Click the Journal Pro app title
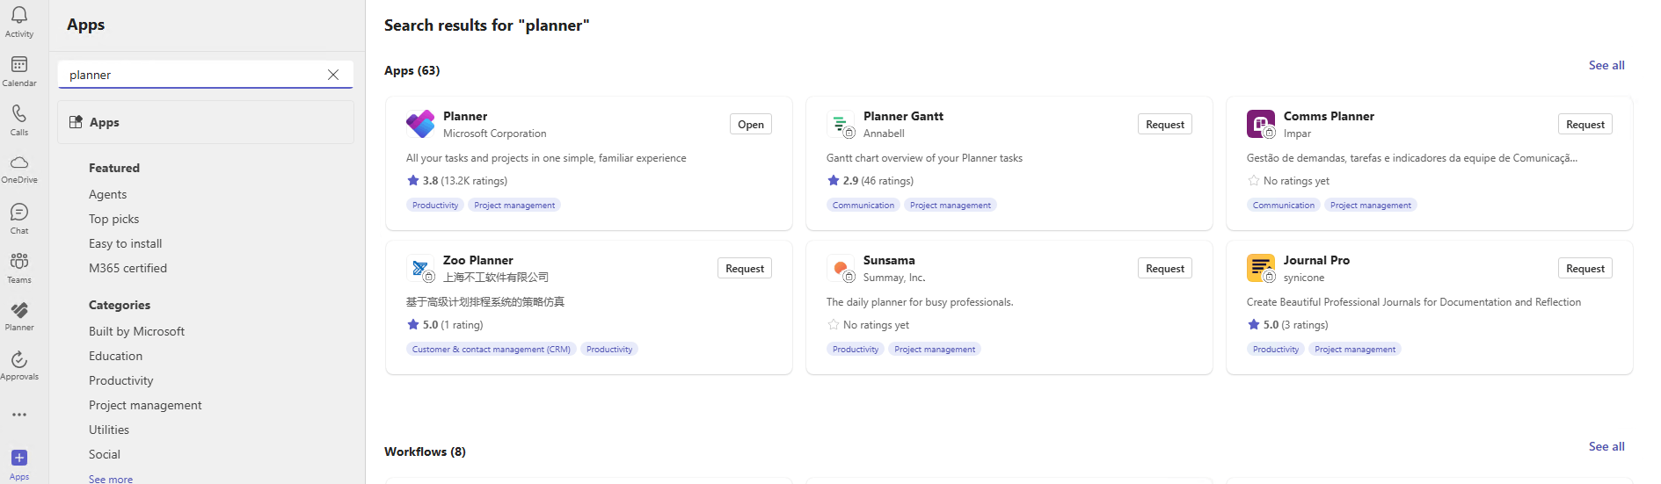 tap(1316, 260)
